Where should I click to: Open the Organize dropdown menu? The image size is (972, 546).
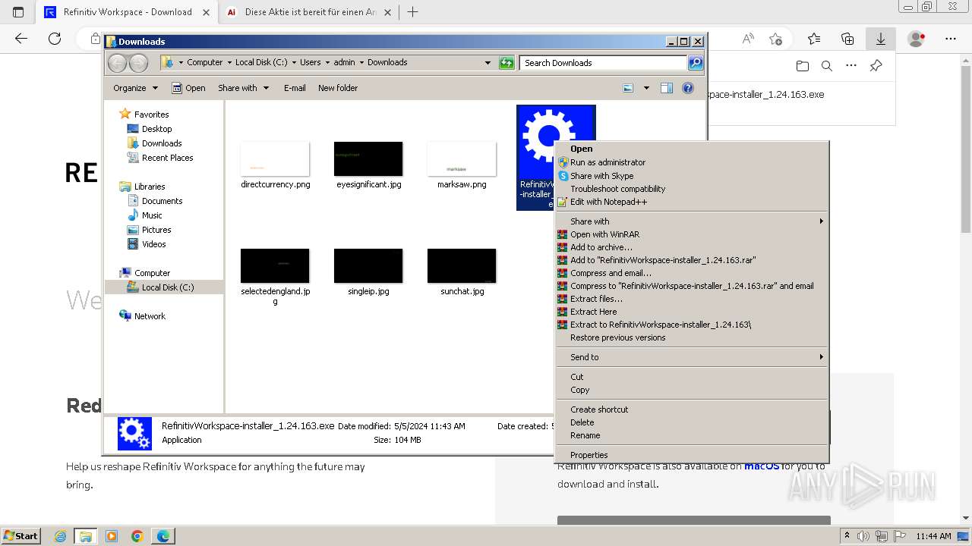tap(135, 88)
